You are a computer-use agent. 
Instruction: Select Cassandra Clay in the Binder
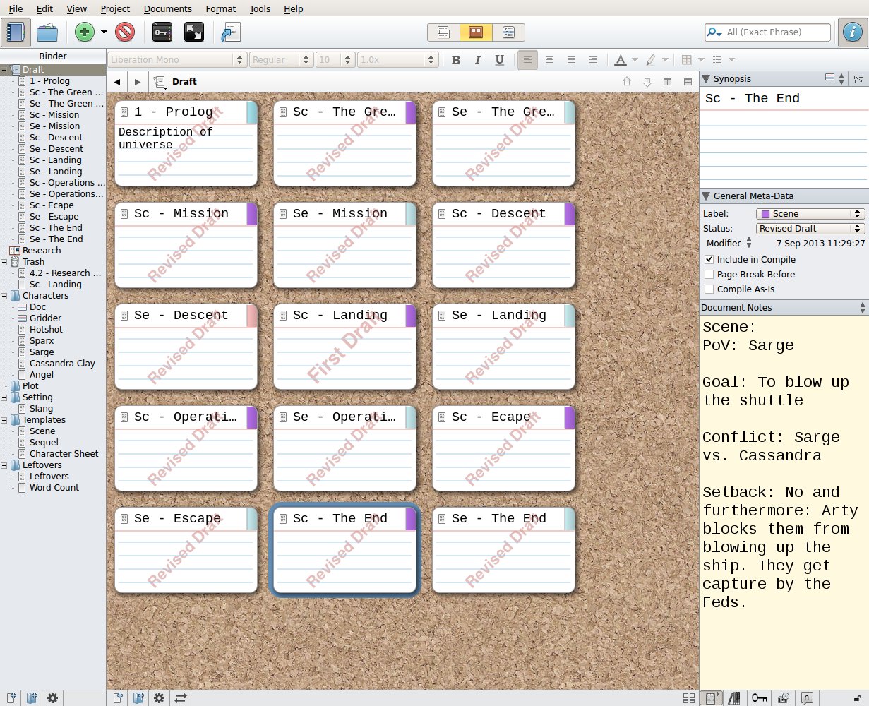click(62, 364)
